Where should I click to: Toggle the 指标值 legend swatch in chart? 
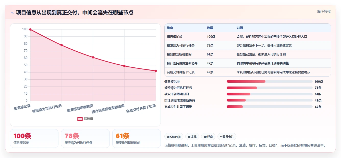tap(80, 119)
